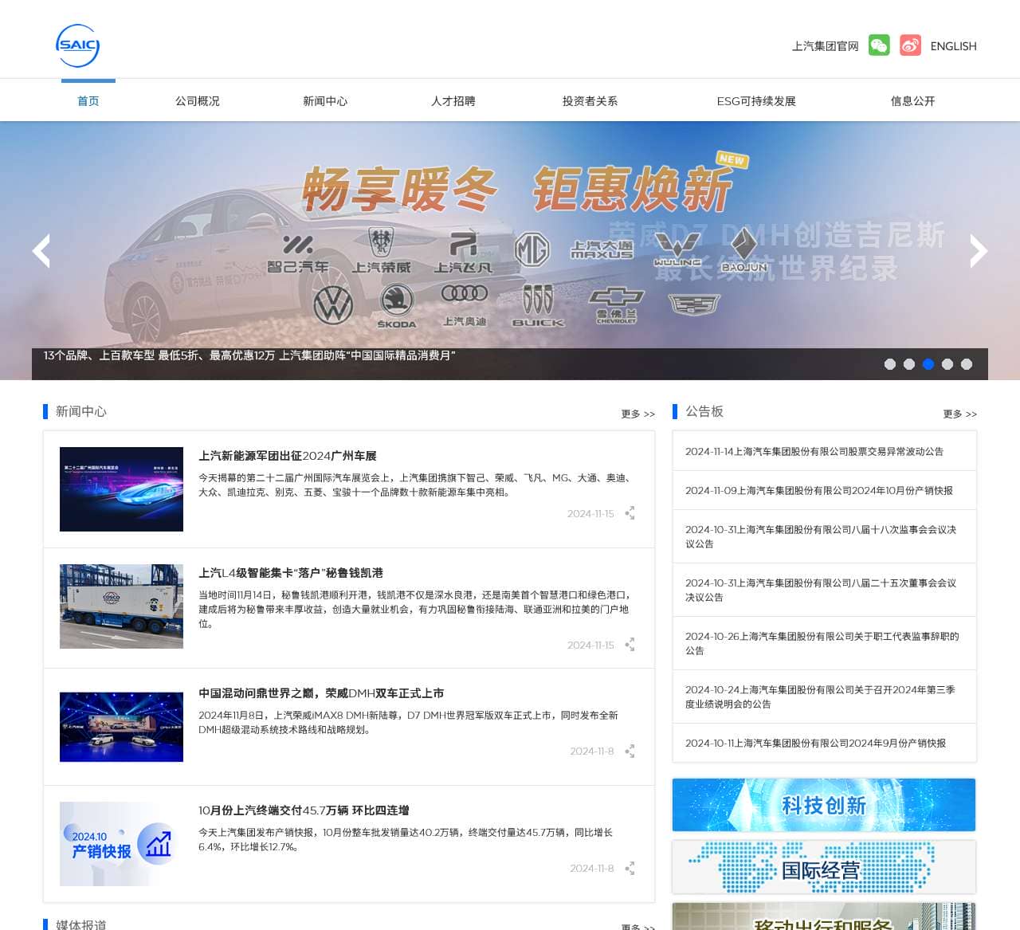Open the Weibo icon link
This screenshot has width=1020, height=930.
[x=910, y=45]
